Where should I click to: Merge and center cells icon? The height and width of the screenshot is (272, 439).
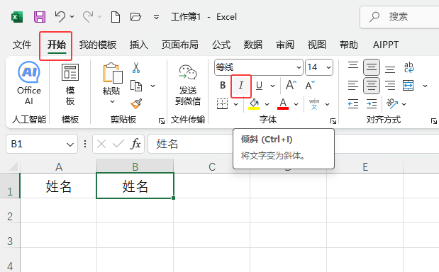[409, 86]
